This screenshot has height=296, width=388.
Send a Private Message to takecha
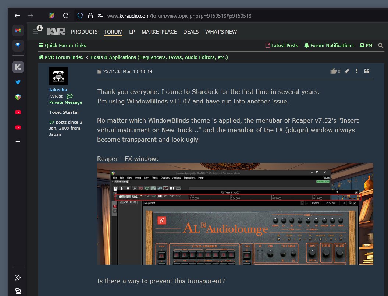click(x=65, y=102)
